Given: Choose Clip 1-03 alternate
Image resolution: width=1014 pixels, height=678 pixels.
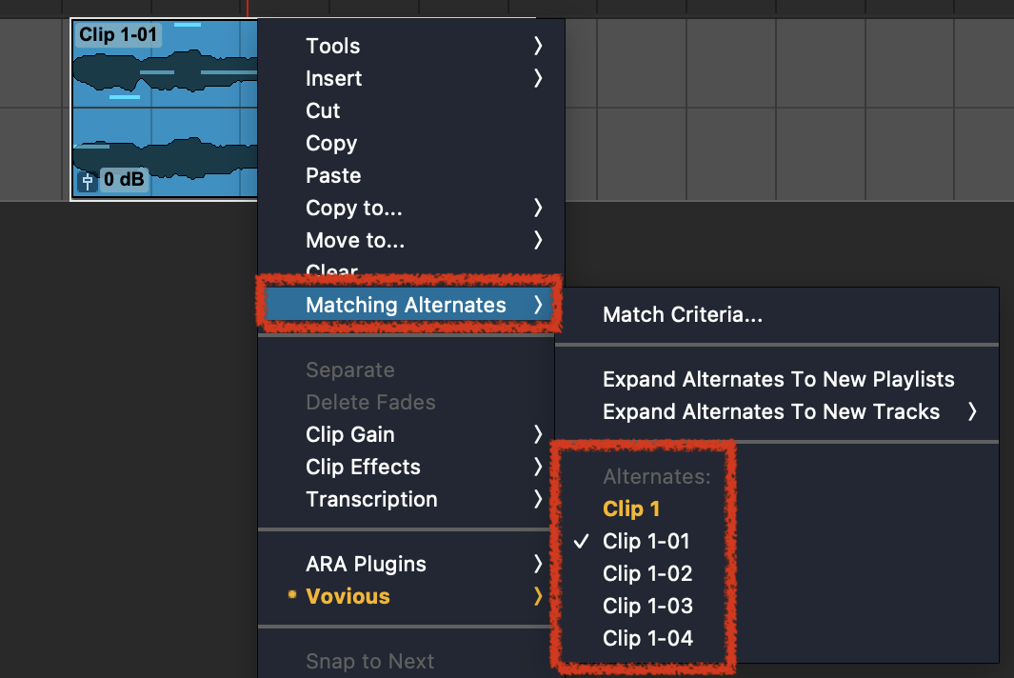Looking at the screenshot, I should pyautogui.click(x=647, y=606).
